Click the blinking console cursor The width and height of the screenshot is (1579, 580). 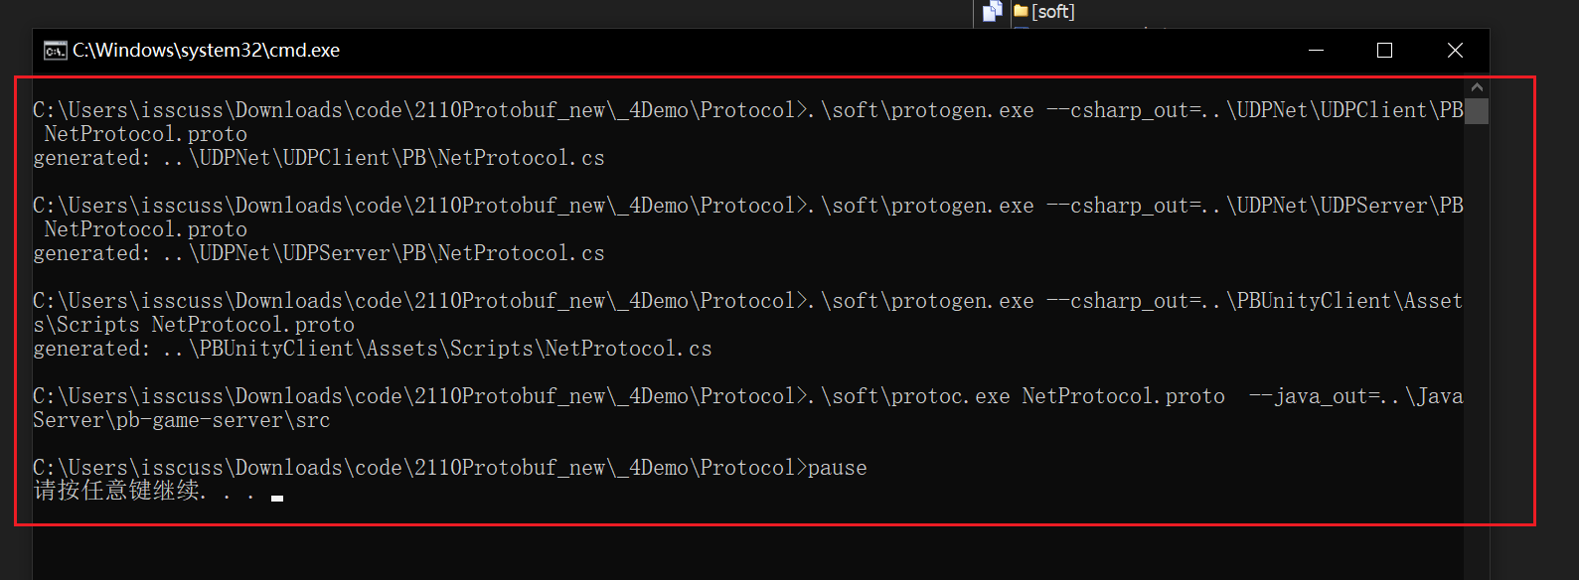277,498
